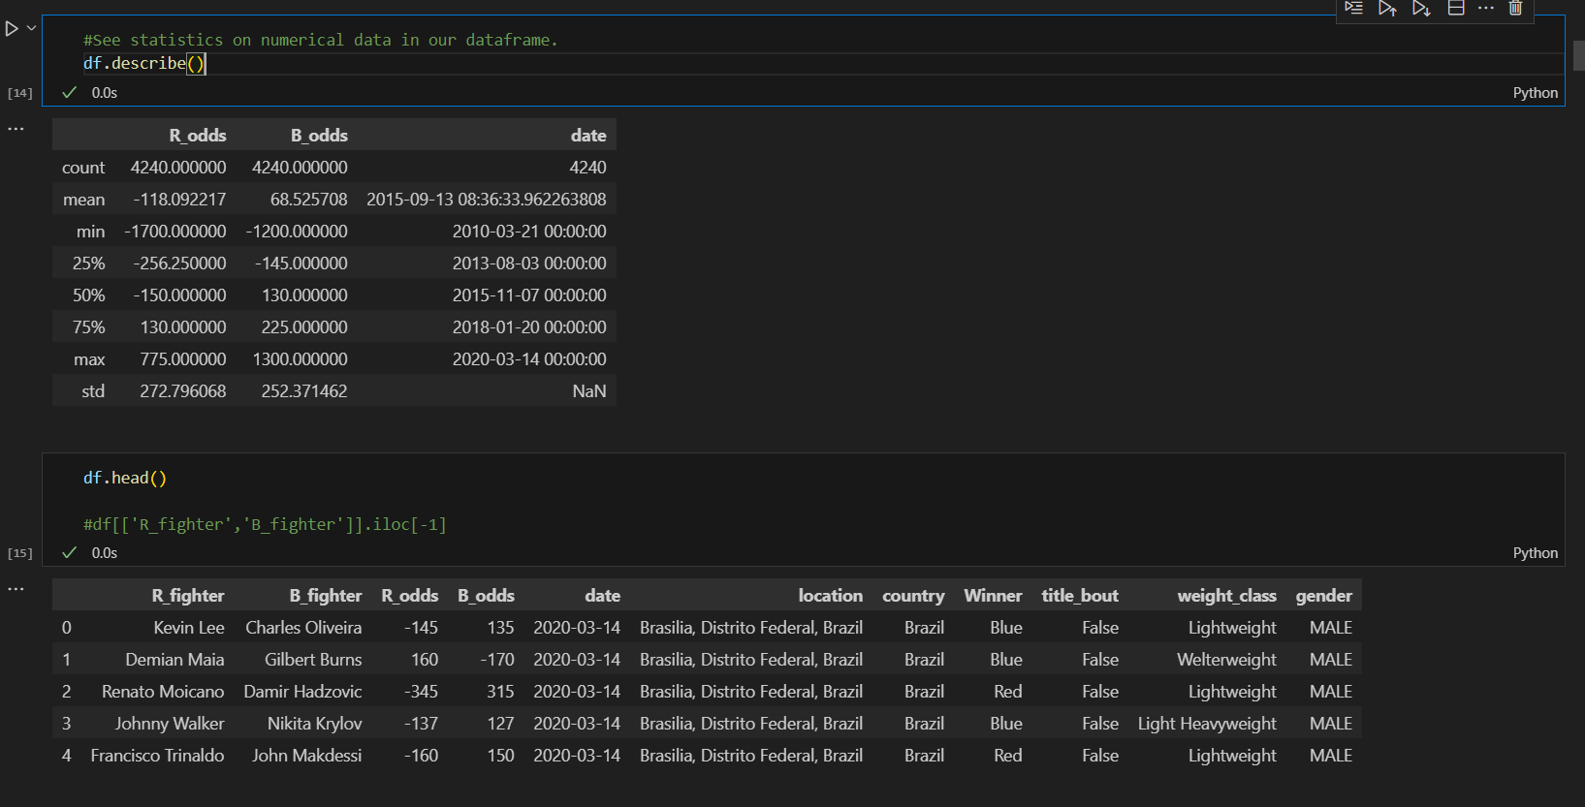1585x807 pixels.
Task: Click the location column header
Action: click(831, 596)
